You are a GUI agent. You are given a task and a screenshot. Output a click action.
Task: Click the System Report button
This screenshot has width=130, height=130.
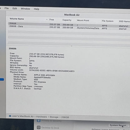(x=119, y=125)
